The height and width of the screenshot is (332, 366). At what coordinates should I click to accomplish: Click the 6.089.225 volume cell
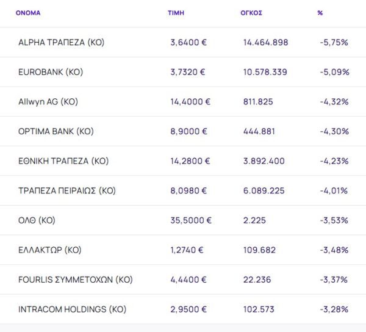click(x=264, y=191)
